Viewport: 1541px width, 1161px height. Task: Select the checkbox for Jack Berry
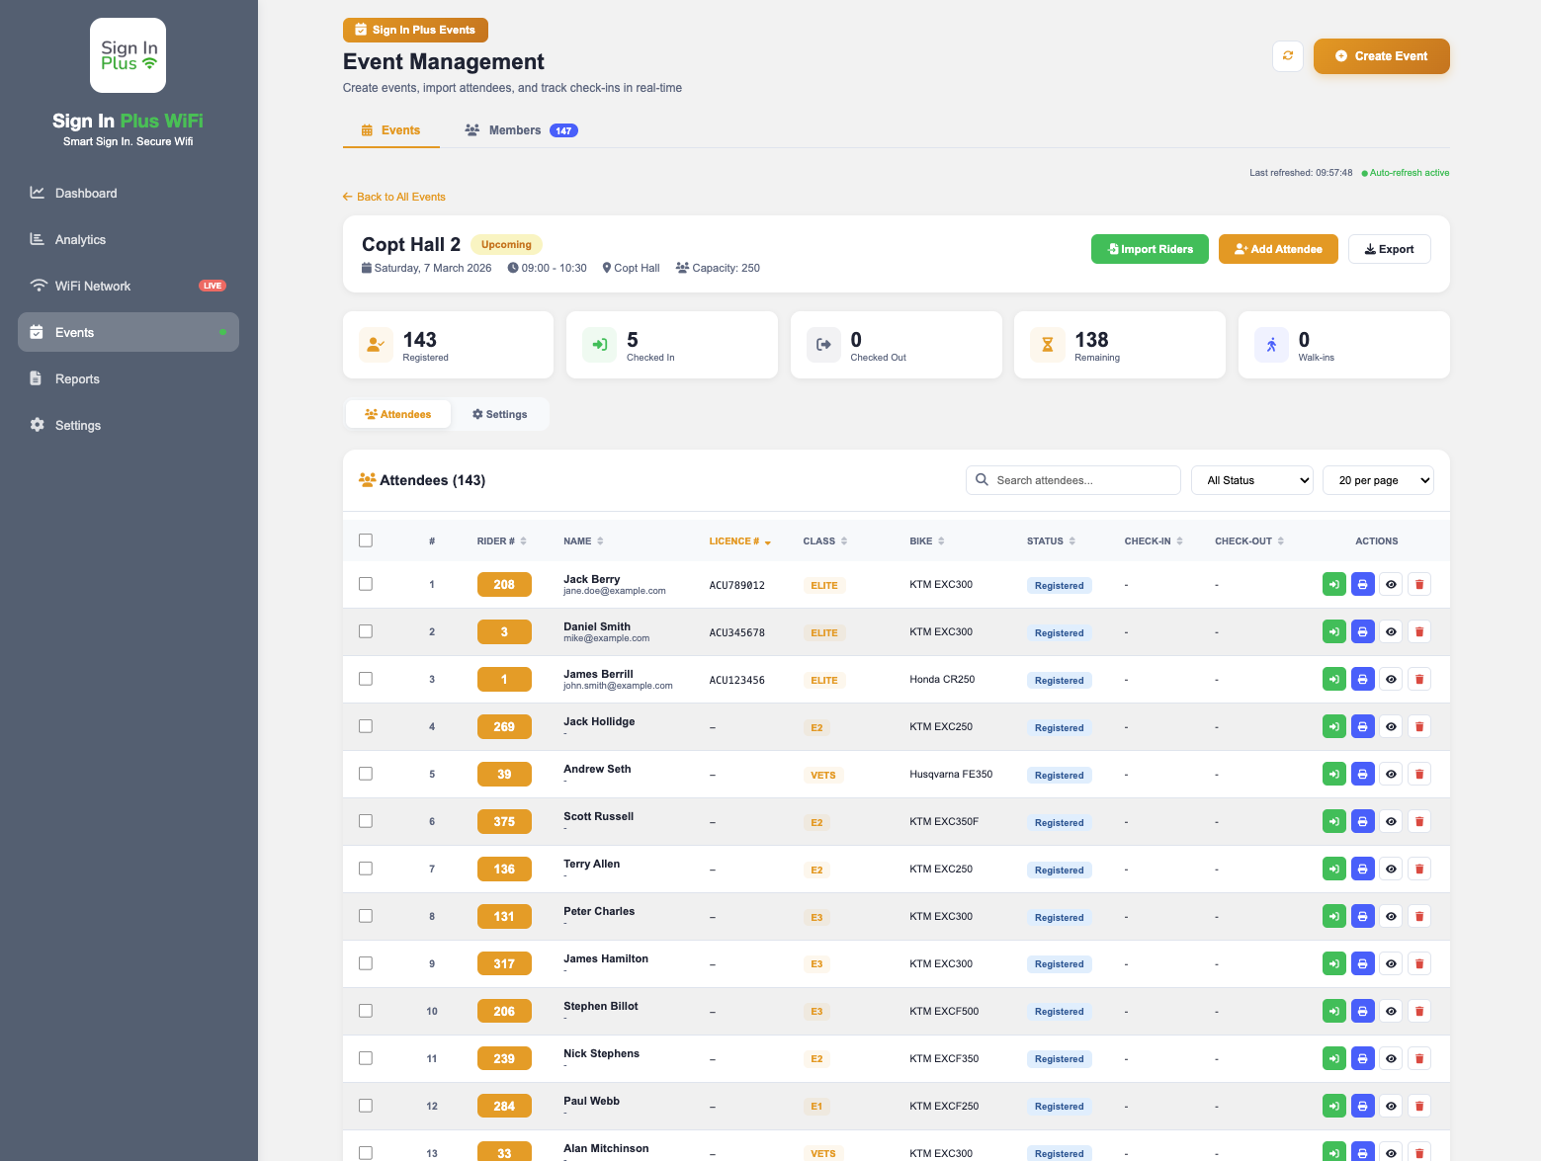pyautogui.click(x=366, y=584)
